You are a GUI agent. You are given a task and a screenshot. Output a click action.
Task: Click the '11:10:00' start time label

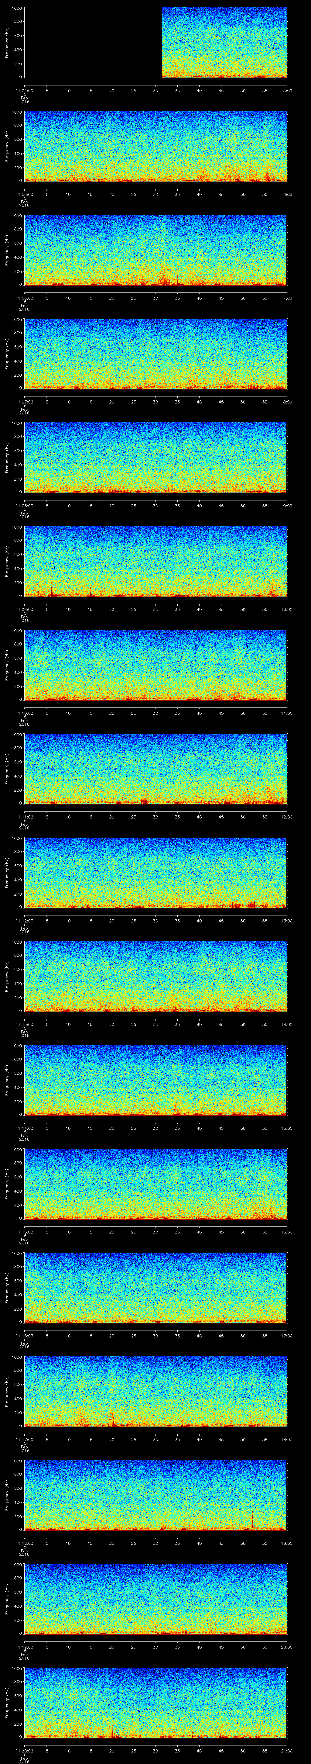[x=25, y=713]
